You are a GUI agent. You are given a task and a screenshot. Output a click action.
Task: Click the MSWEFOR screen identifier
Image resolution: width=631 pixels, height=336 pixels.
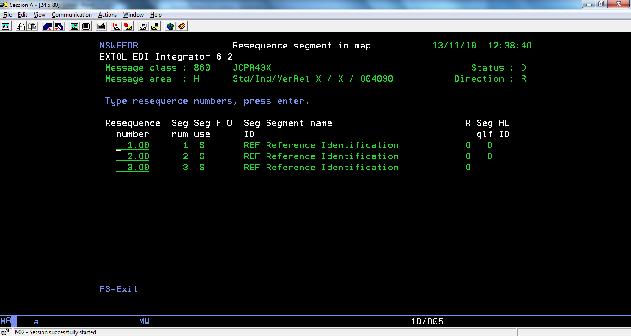(119, 46)
